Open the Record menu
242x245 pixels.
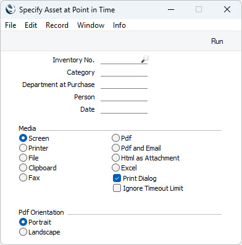57,25
